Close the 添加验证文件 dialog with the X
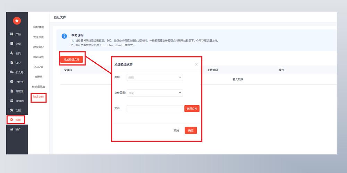 196,64
